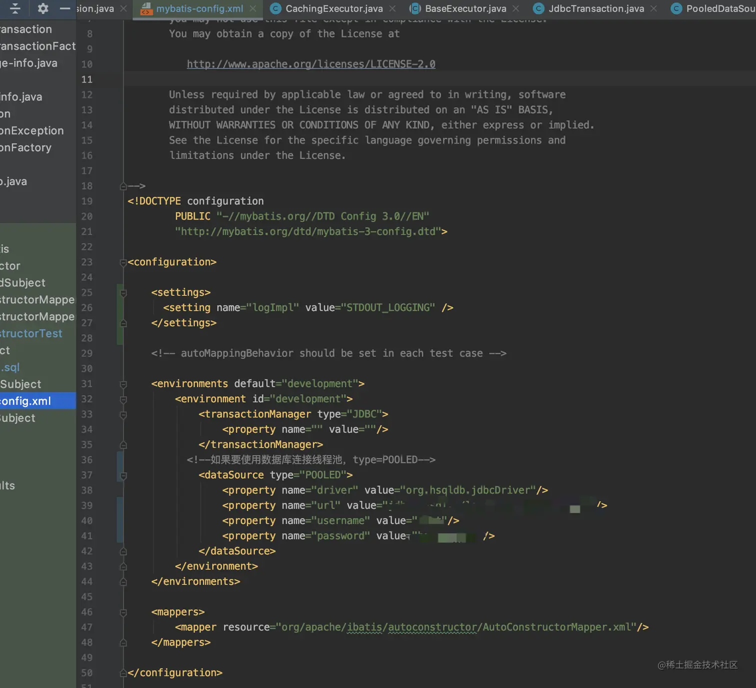Click the '<!DOCTYPE configuration' declaration text

[x=195, y=201]
